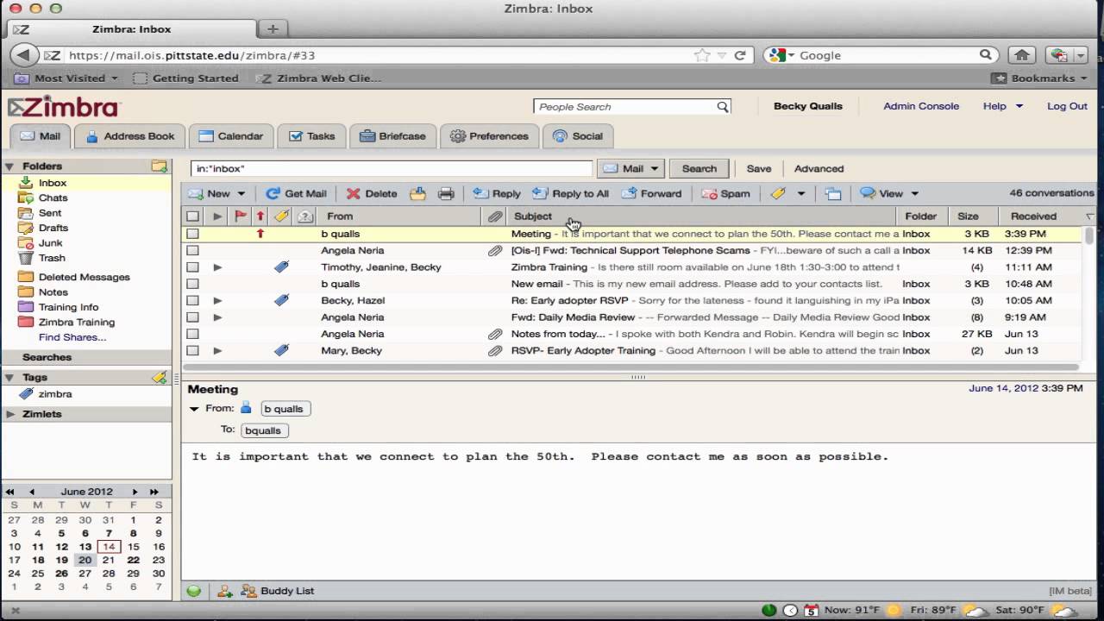The width and height of the screenshot is (1104, 621).
Task: Select checkbox for Re: Early adopter RSVP
Action: point(192,300)
